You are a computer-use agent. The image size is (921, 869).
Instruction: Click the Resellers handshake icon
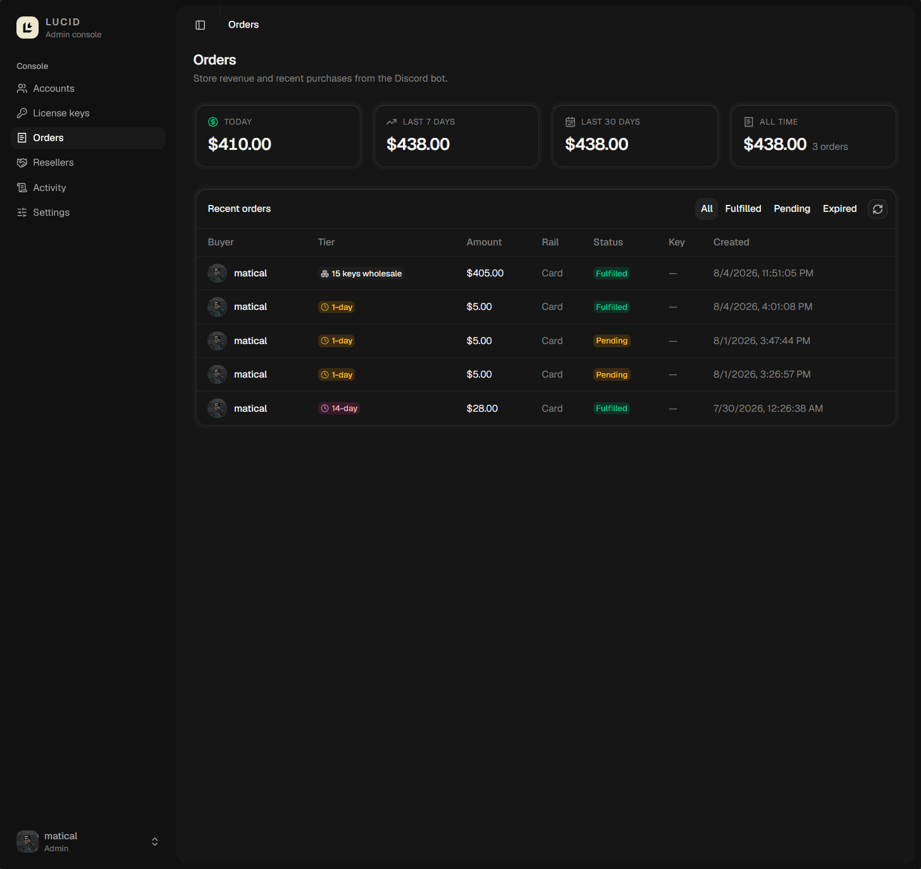click(x=22, y=163)
